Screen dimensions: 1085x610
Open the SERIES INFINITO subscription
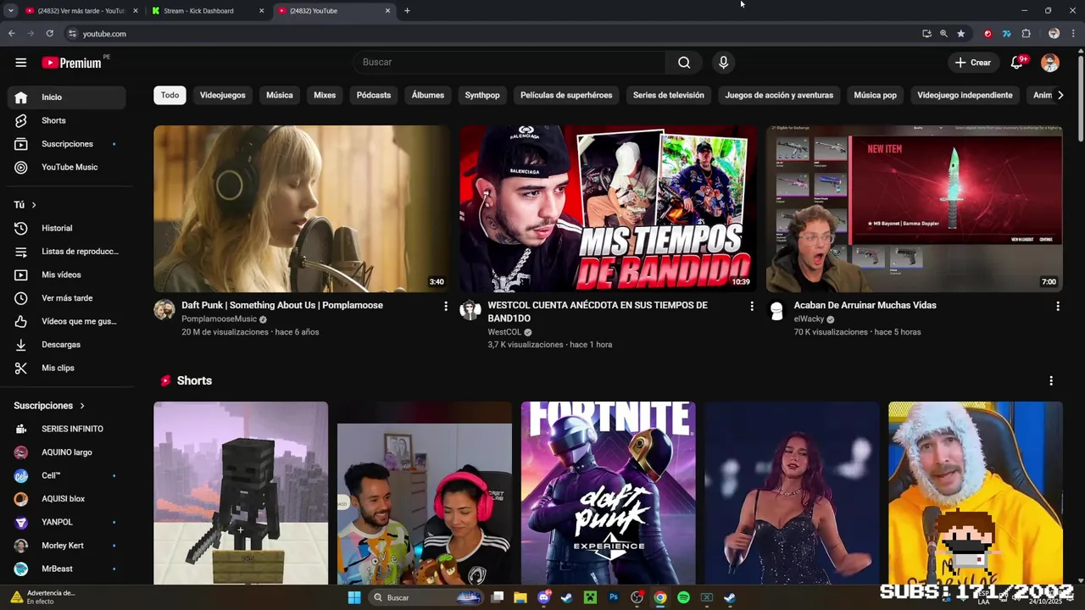[67, 429]
